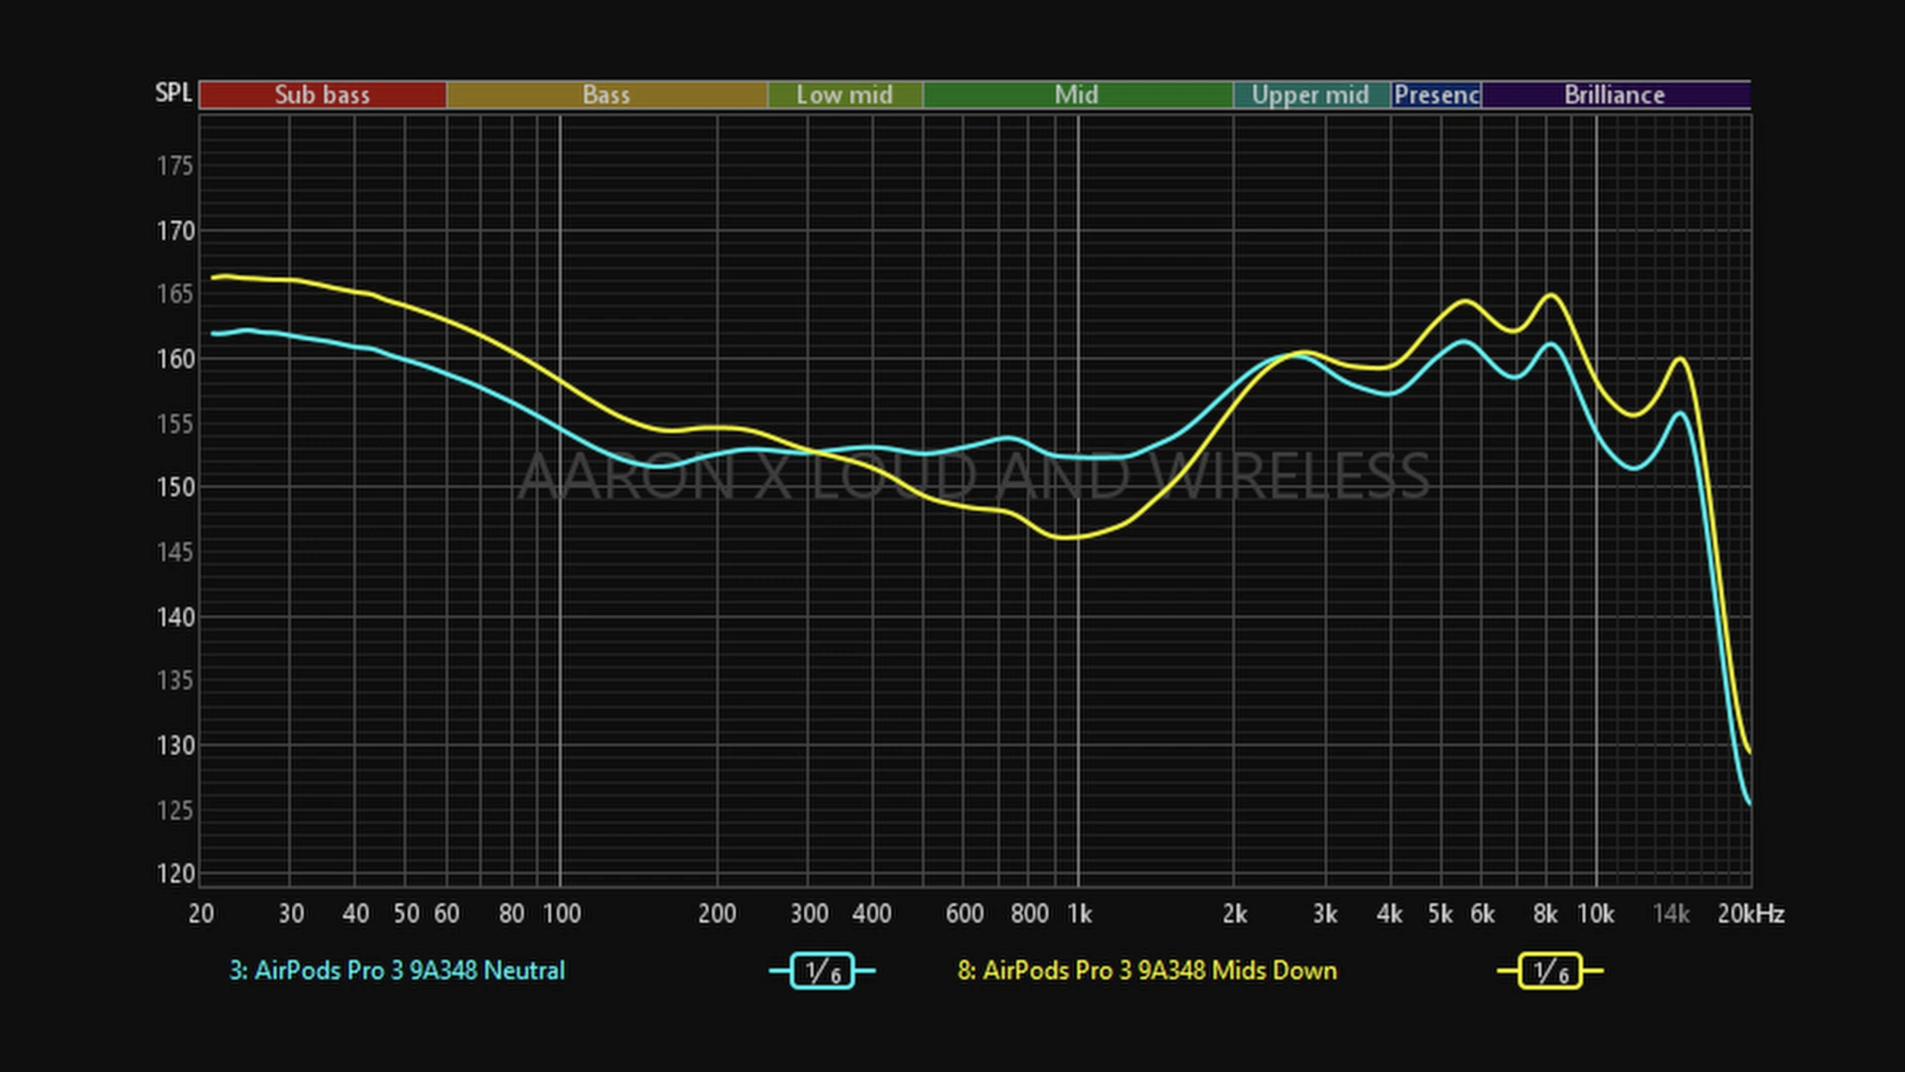
Task: Click the 100 label on frequency axis
Action: (562, 914)
